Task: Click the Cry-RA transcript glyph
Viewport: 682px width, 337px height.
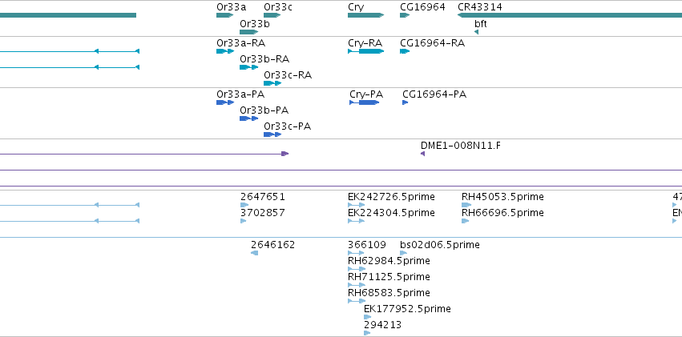Action: 366,51
